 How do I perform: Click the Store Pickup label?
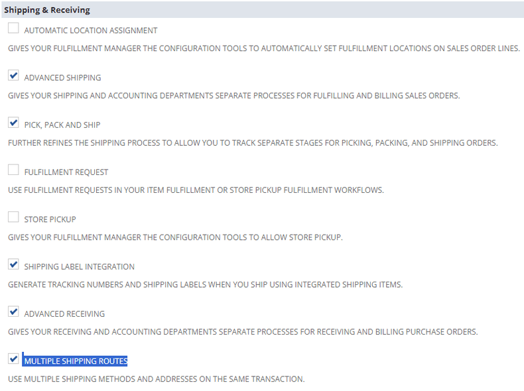coord(50,219)
